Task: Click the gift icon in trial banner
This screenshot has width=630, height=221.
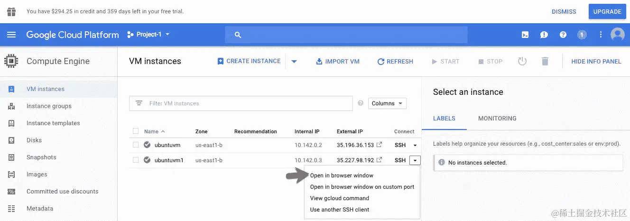Action: click(x=11, y=11)
